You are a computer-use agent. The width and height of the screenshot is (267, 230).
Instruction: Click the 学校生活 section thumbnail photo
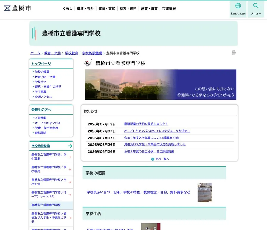click(x=151, y=227)
